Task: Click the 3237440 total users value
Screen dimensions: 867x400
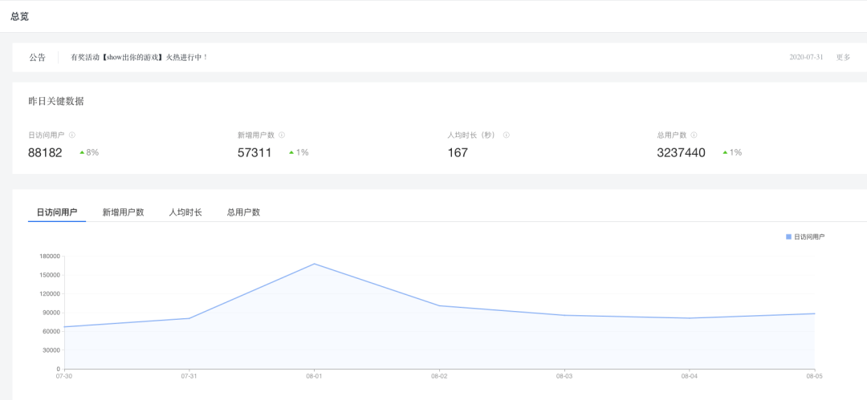Action: click(681, 152)
